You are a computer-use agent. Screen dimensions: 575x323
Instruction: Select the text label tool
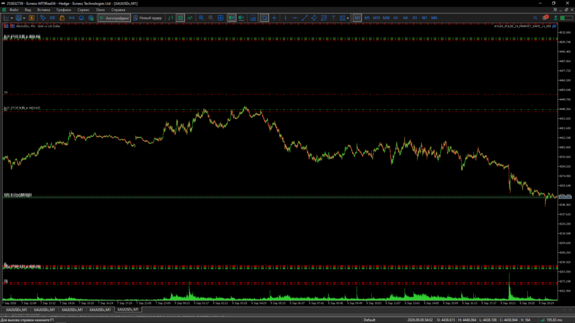(334, 18)
